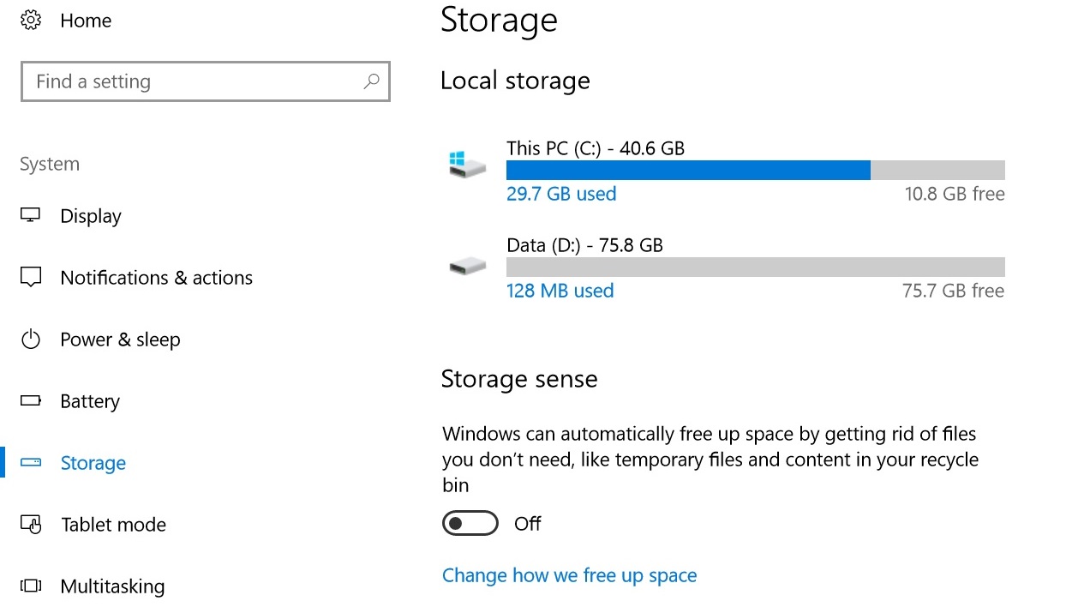Click the 29.7 GB used link
The image size is (1084, 607).
pos(561,194)
